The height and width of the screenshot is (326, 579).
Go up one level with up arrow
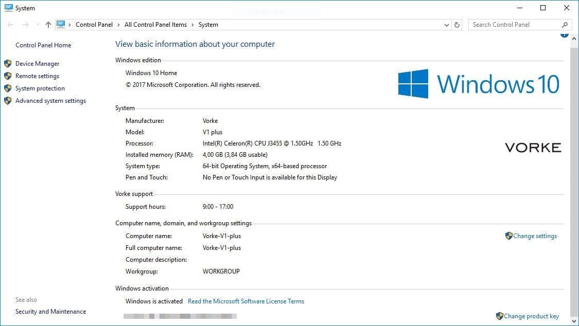click(x=48, y=25)
